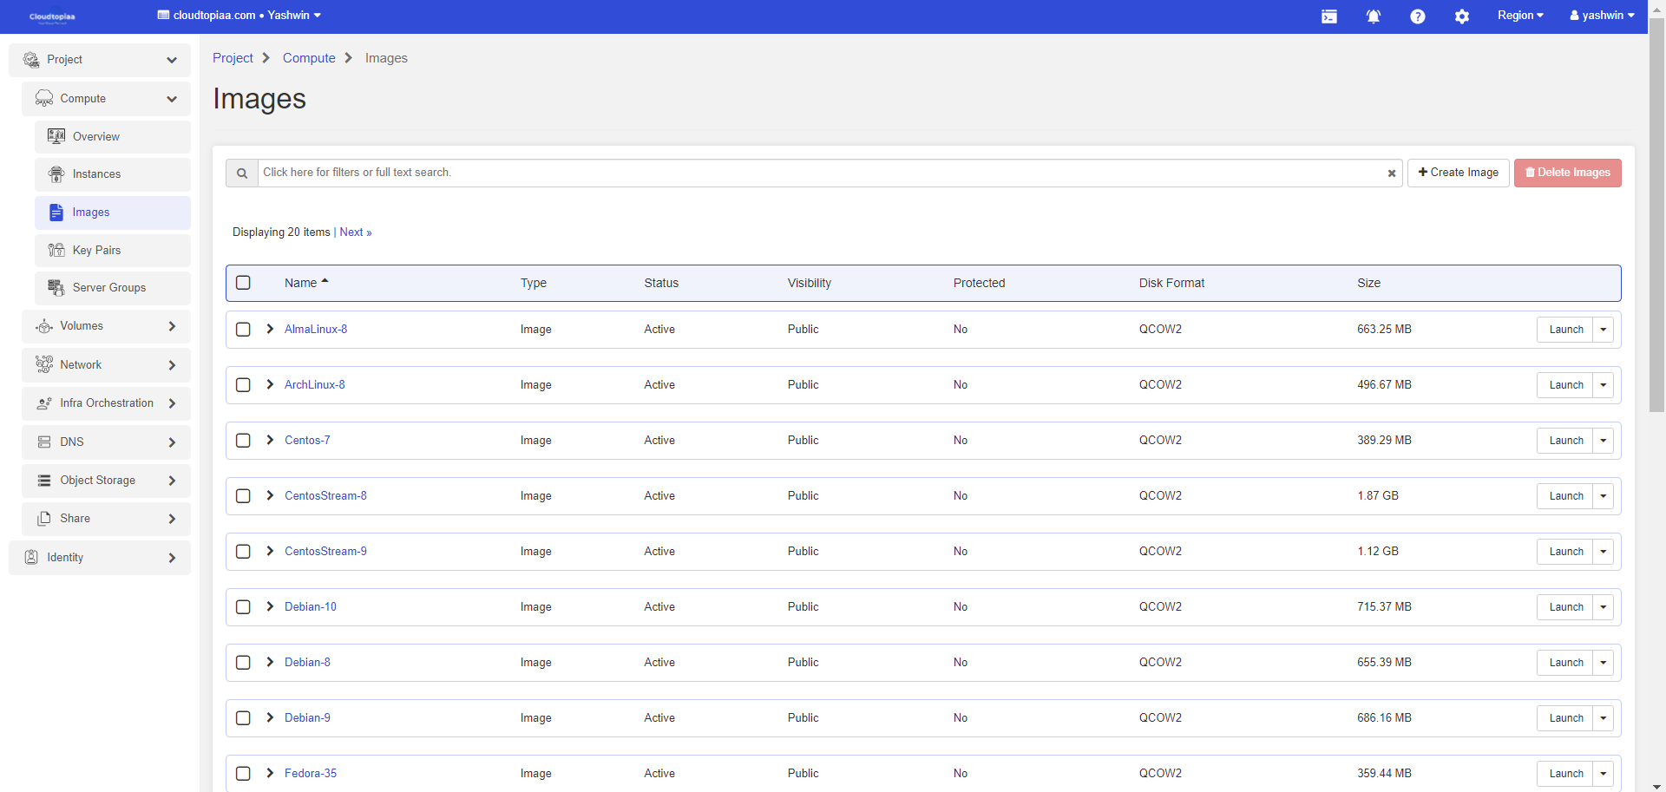Screen dimensions: 1666x792
Task: Open the console icon in top bar
Action: [1328, 16]
